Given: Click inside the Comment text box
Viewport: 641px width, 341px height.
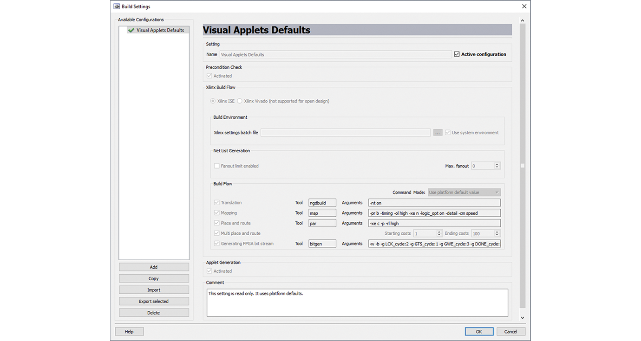Looking at the screenshot, I should [x=357, y=302].
